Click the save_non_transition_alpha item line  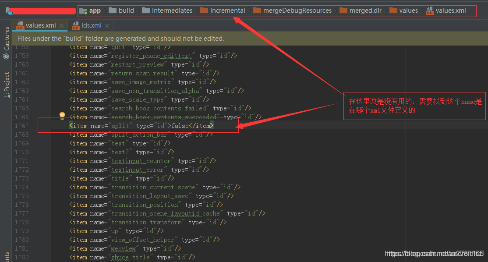pyautogui.click(x=156, y=91)
